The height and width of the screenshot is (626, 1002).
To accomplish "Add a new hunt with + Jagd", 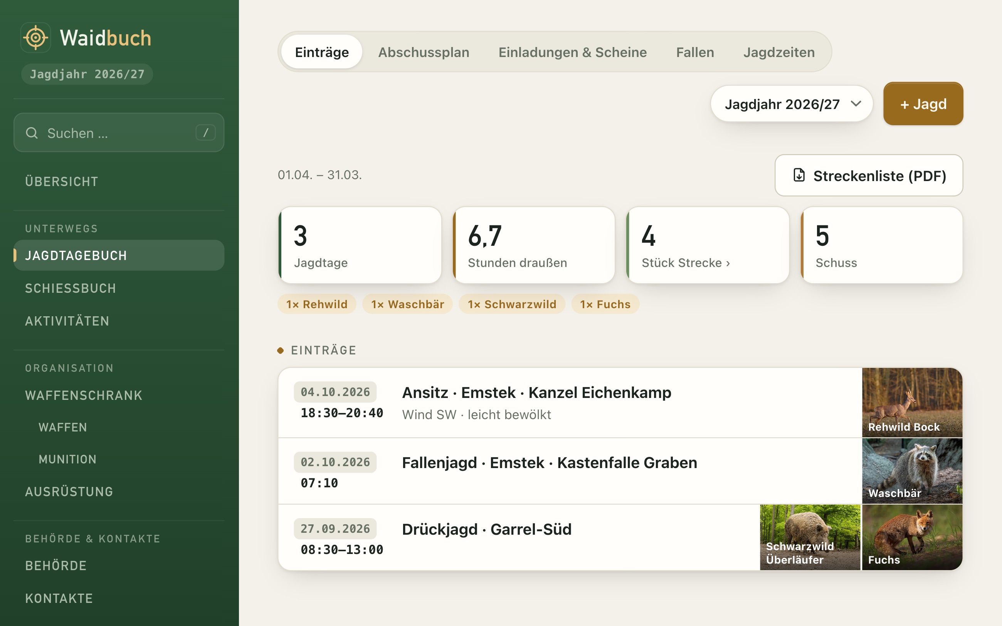I will (x=923, y=104).
